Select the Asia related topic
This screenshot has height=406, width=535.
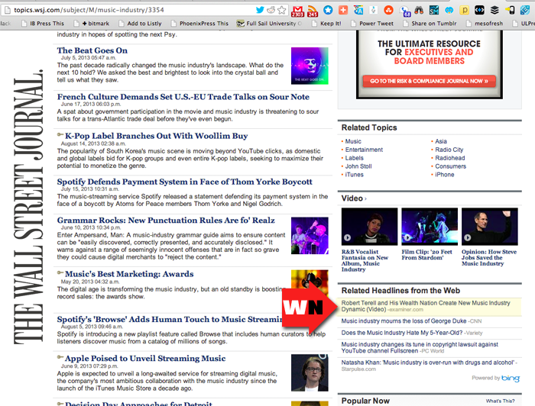[x=441, y=141]
